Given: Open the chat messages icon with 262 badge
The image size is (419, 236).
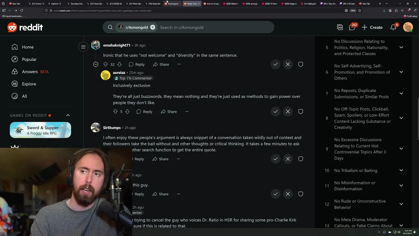Looking at the screenshot, I should tap(352, 27).
